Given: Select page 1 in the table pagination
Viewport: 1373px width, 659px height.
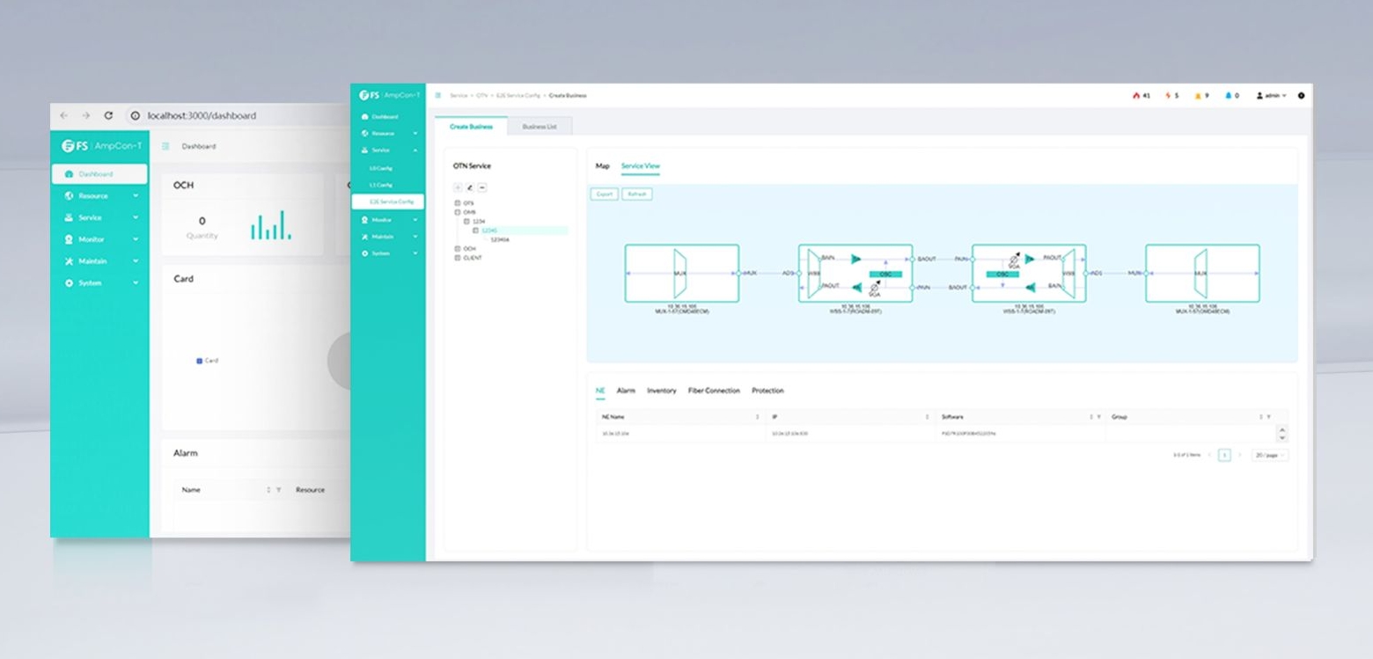Looking at the screenshot, I should tap(1224, 454).
